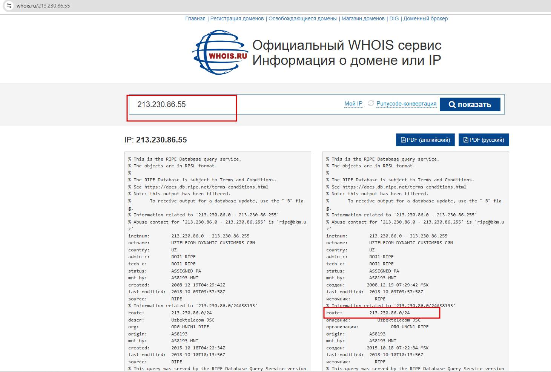The image size is (551, 372).
Task: Click 'status: ASSIGNED PA' in left panel
Action: 164,271
